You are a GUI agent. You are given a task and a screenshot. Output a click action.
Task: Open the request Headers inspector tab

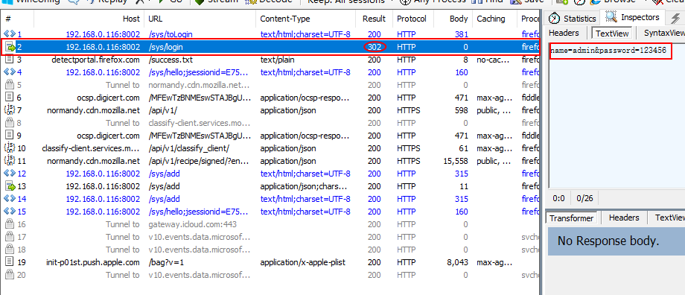(564, 33)
